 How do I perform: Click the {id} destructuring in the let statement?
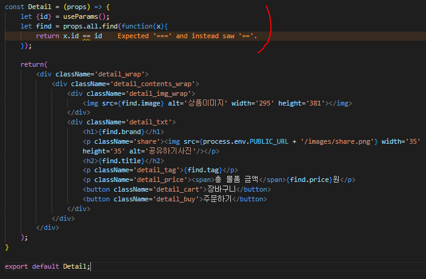[44, 16]
